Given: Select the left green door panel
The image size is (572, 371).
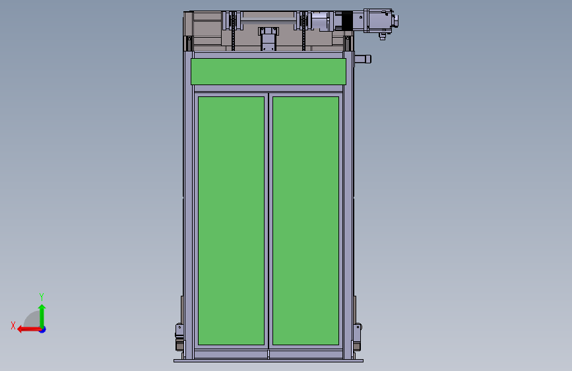Looking at the screenshot, I should coord(232,220).
